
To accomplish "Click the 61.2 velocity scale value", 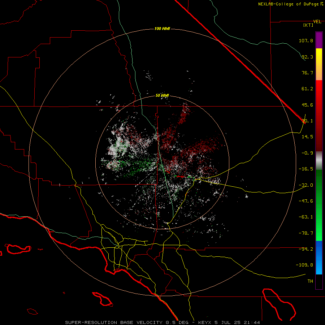I will pyautogui.click(x=307, y=89).
